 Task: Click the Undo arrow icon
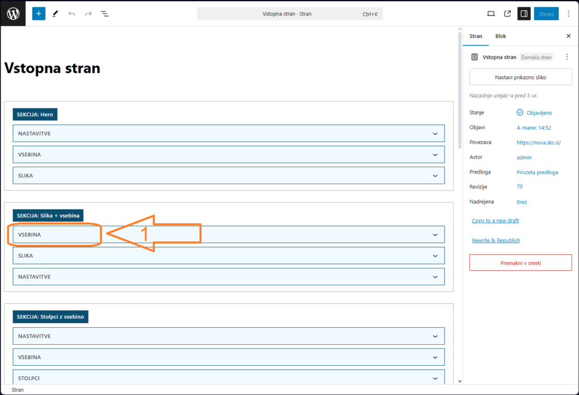(71, 14)
